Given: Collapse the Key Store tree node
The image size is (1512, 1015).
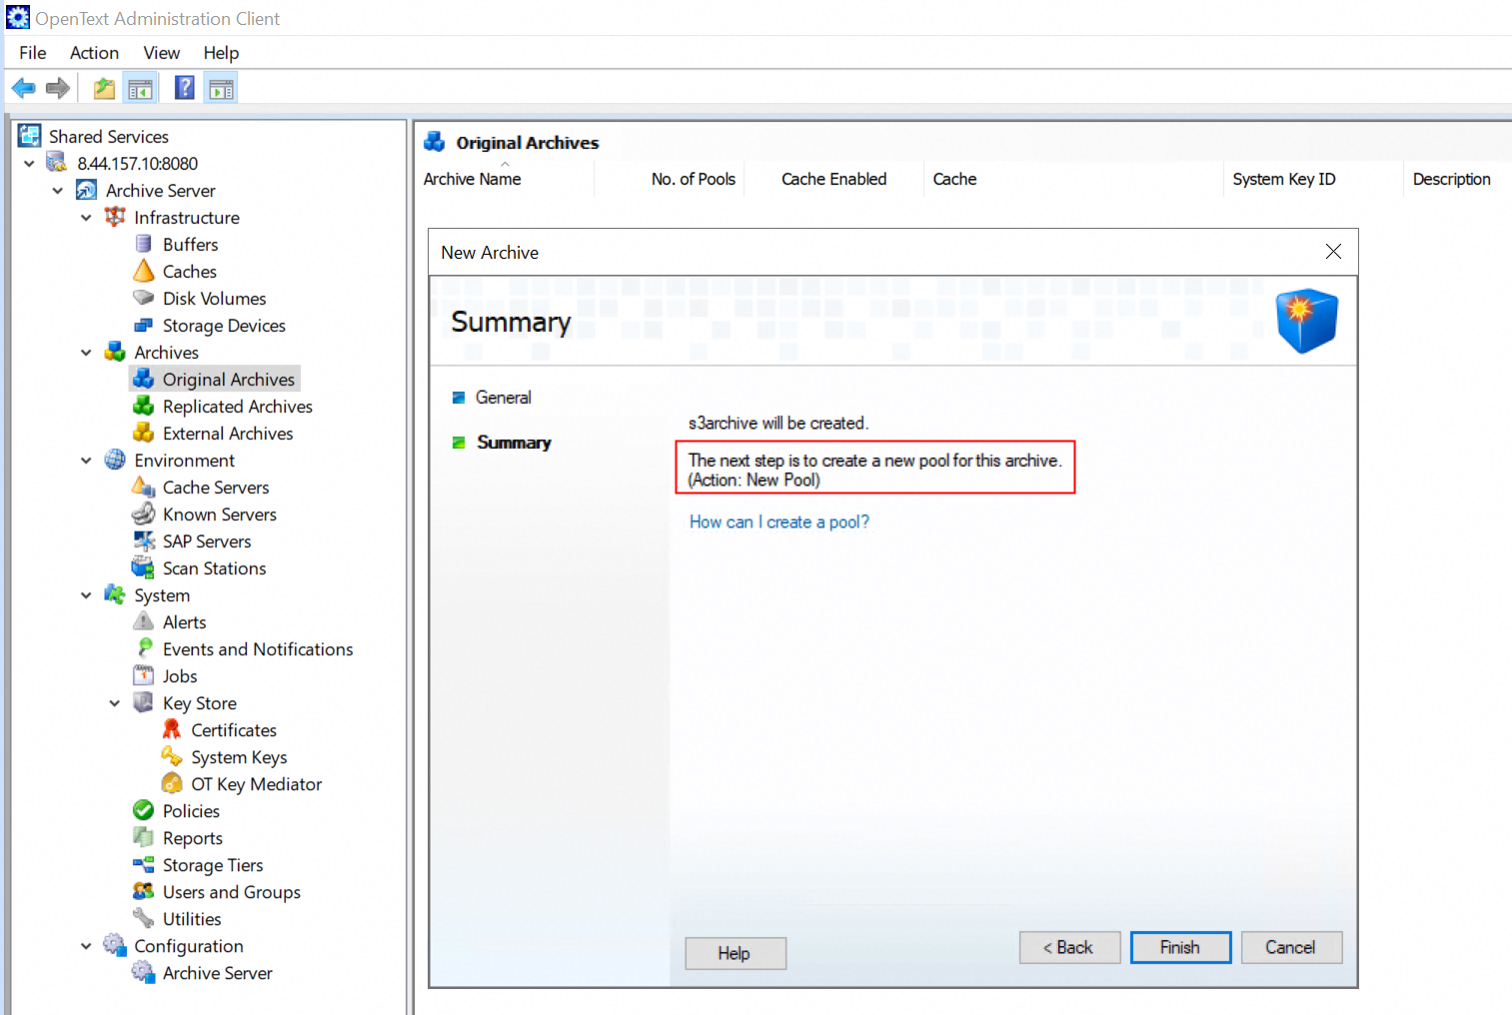Looking at the screenshot, I should click(115, 703).
